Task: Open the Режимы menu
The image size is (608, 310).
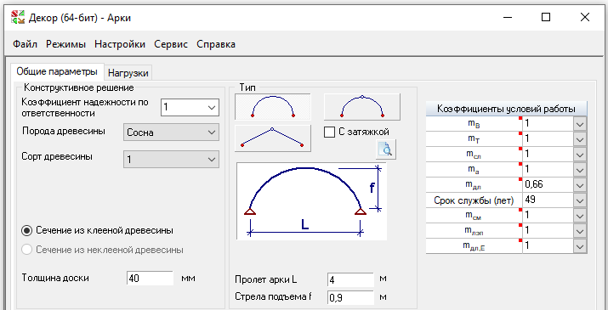Action: (66, 44)
